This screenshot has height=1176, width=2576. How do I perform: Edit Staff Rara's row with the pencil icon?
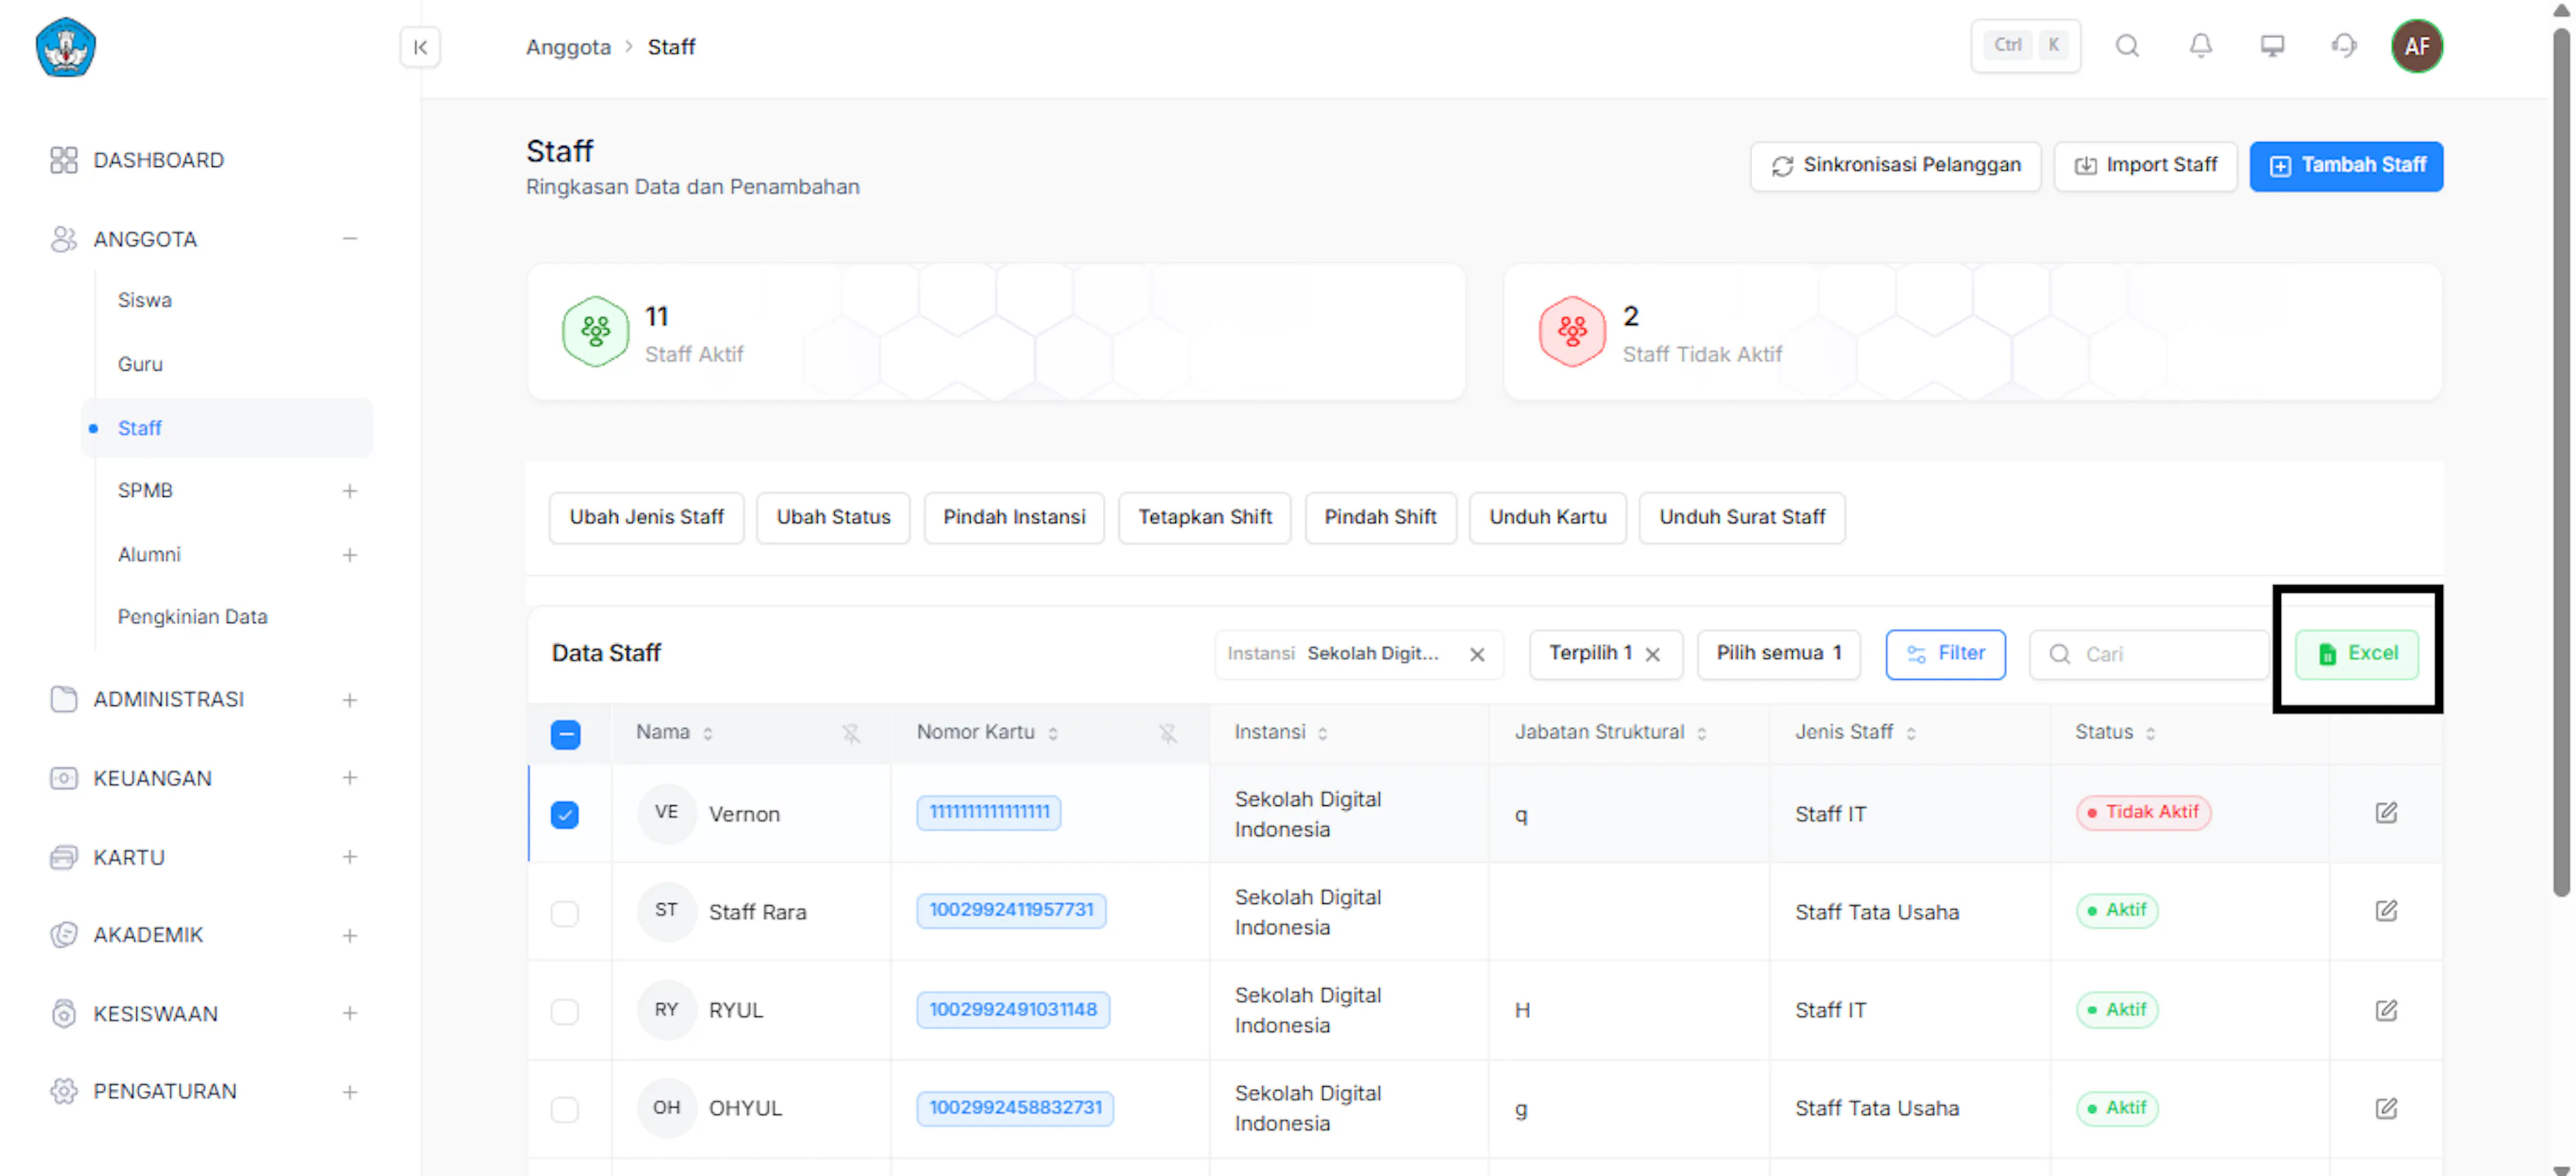2386,910
